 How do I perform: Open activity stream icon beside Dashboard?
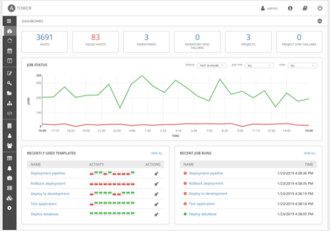click(320, 21)
